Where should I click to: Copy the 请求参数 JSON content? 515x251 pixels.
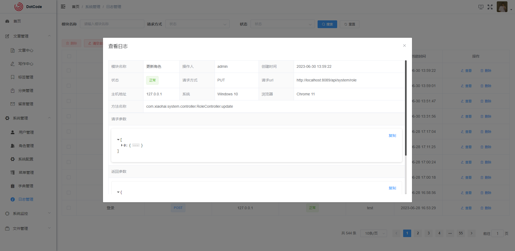392,136
